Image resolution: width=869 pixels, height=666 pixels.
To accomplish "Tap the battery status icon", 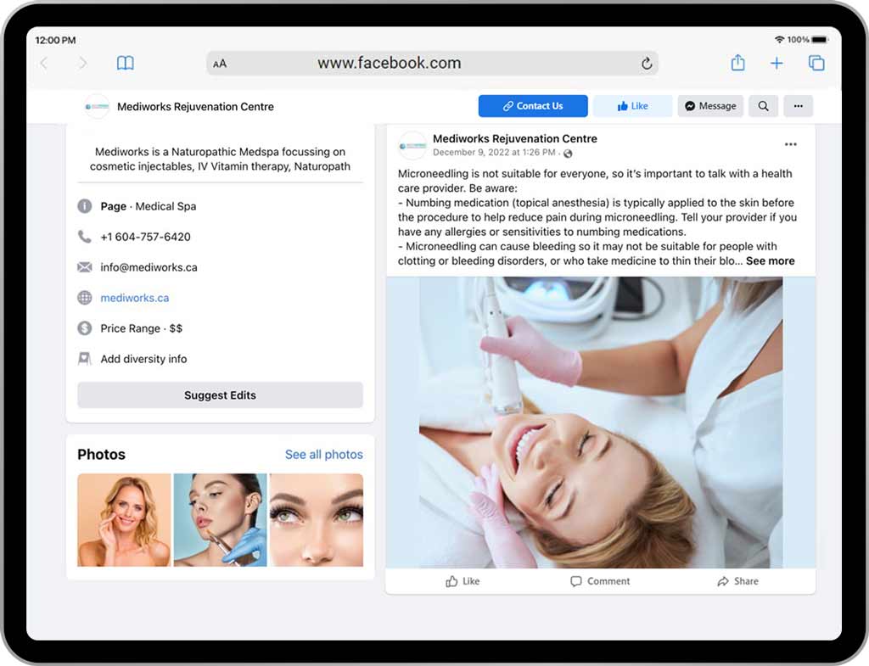I will 820,39.
